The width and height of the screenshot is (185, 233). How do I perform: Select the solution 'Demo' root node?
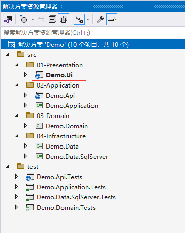92,45
